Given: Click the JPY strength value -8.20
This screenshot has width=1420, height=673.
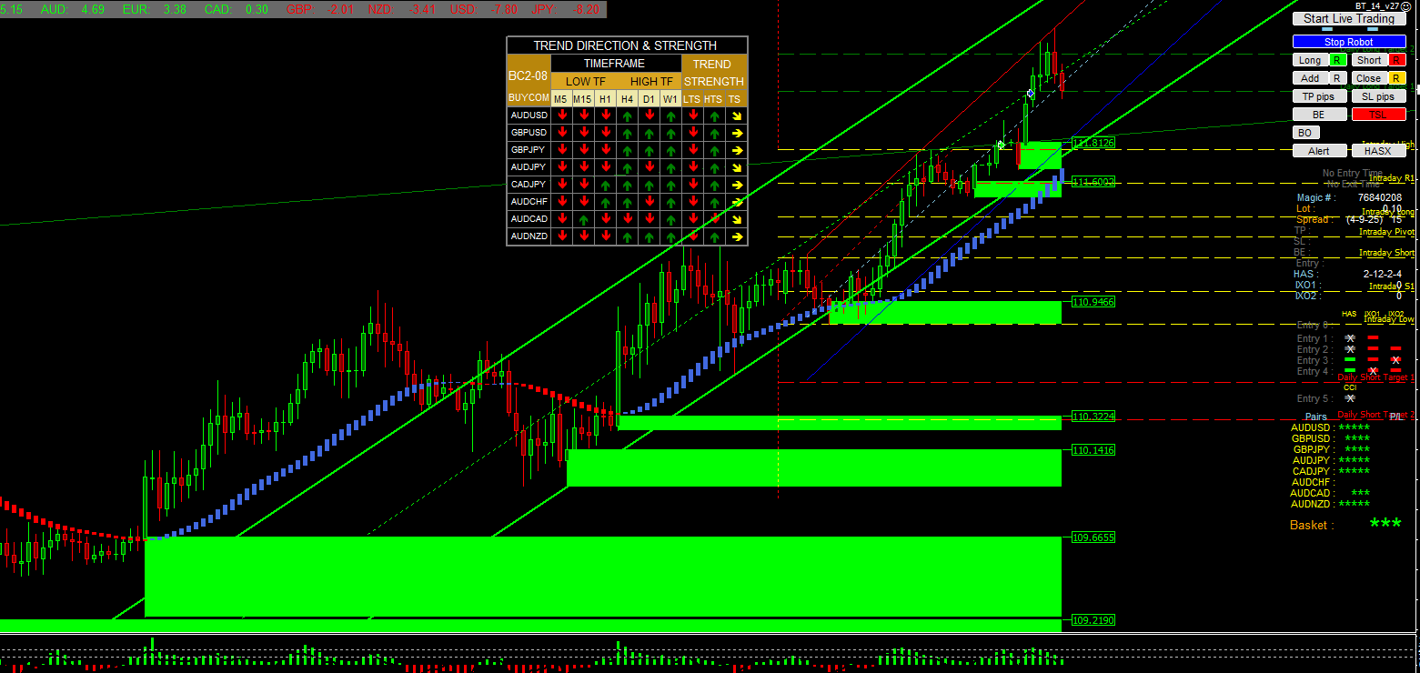Looking at the screenshot, I should [x=588, y=9].
